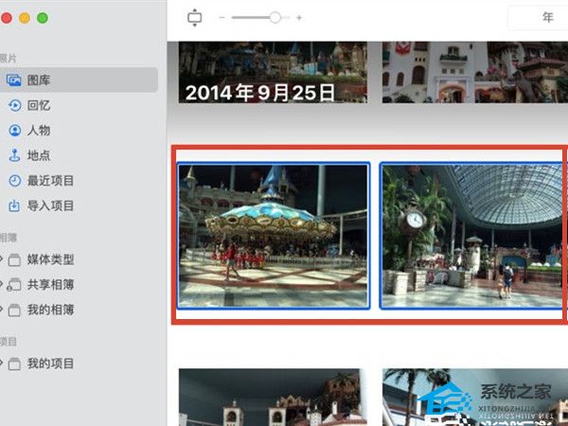The image size is (568, 426).
Task: Click the 我的项目 folder icon
Action: coord(14,364)
